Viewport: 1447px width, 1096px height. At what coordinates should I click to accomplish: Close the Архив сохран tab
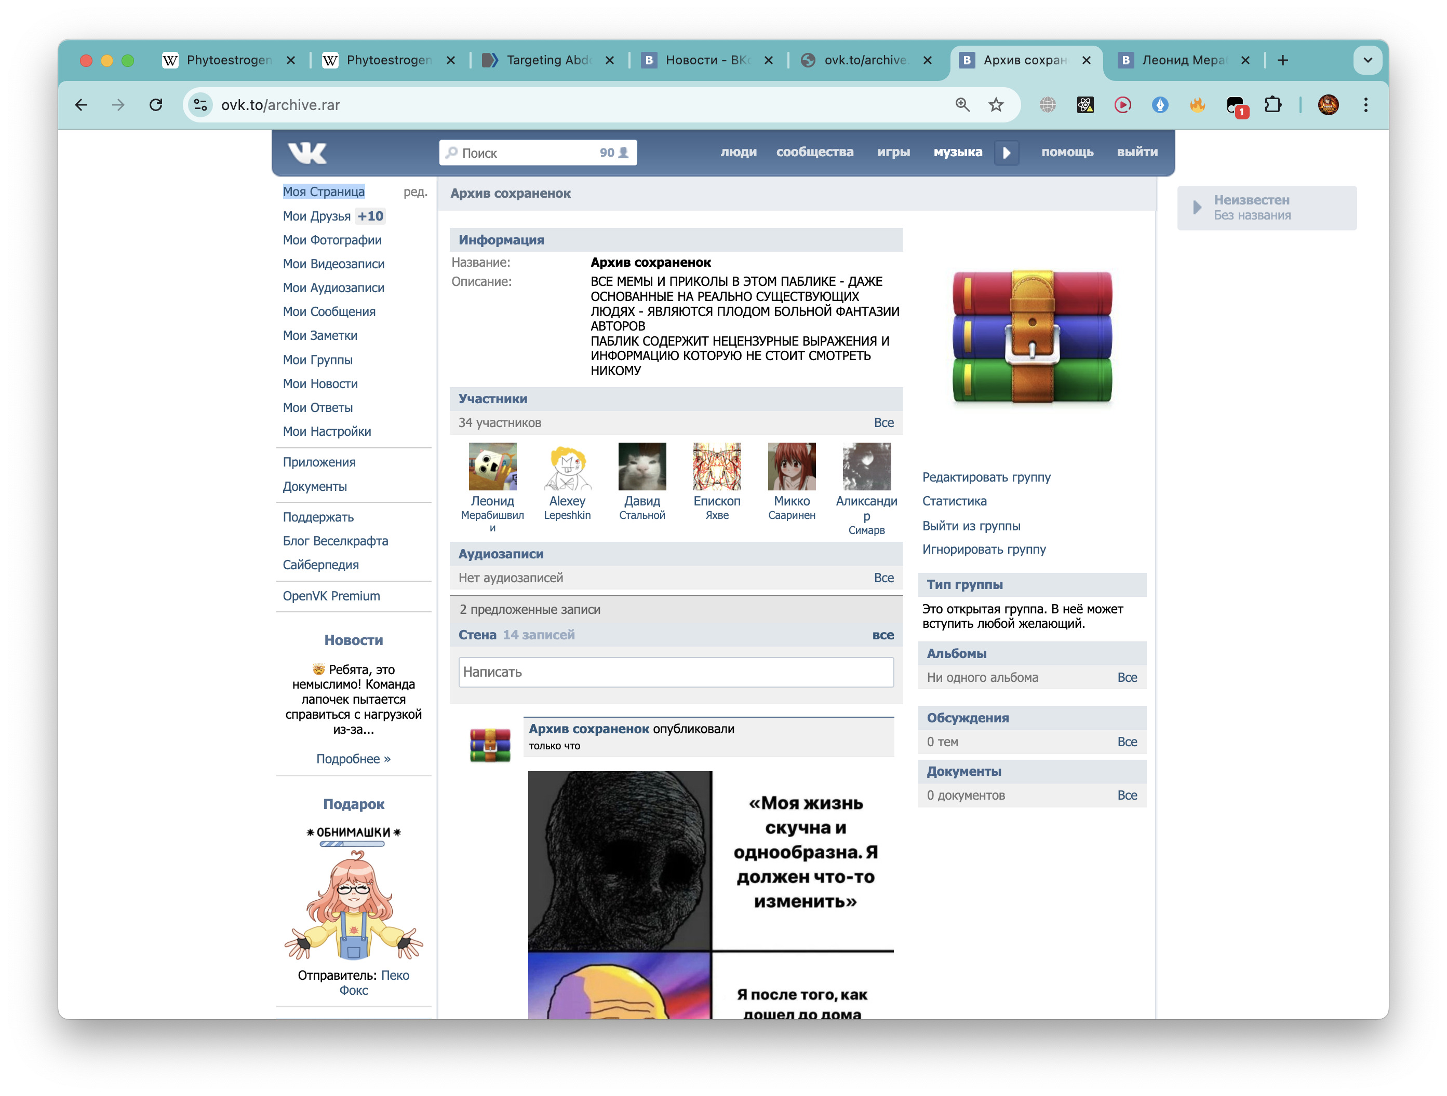pos(1086,60)
